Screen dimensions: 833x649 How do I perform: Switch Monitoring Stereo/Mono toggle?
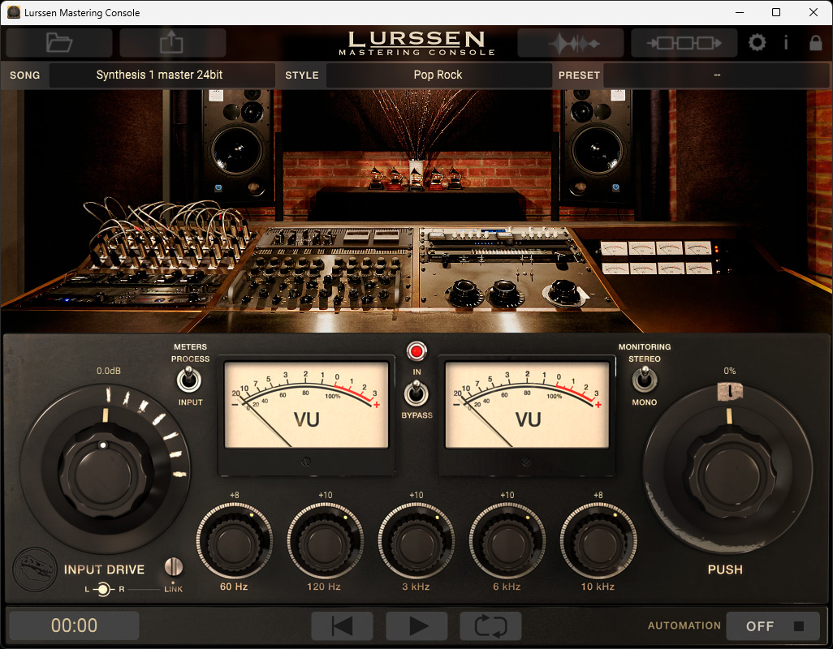(645, 380)
